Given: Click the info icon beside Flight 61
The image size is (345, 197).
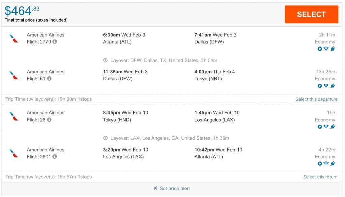Looking at the screenshot, I should click(x=49, y=79).
